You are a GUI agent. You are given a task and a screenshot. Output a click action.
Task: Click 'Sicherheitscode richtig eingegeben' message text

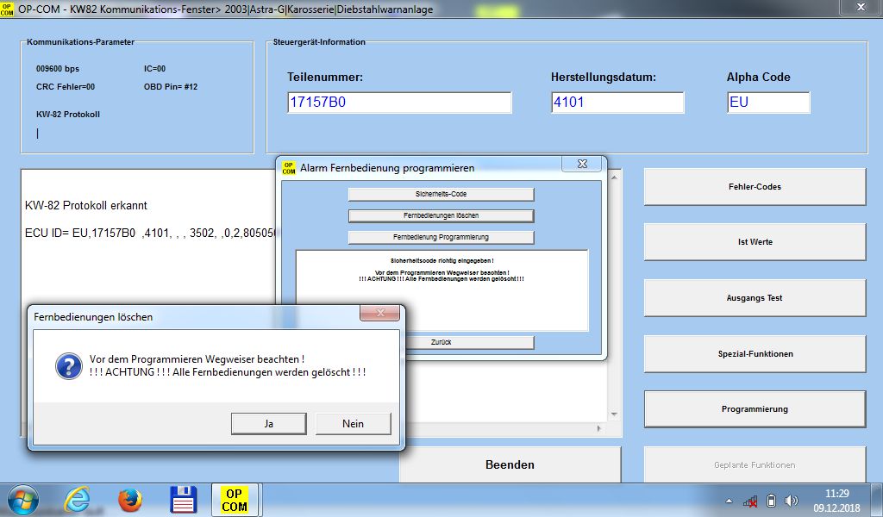[x=442, y=261]
